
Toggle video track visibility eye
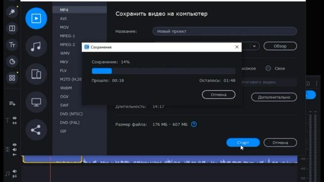point(15,145)
